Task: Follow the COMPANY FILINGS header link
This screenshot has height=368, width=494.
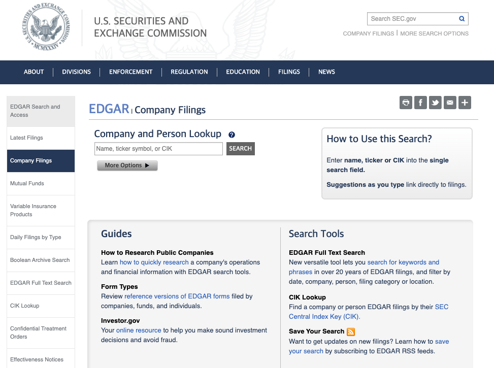Action: tap(368, 34)
